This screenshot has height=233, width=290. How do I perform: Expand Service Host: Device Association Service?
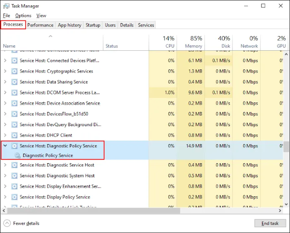click(5, 103)
